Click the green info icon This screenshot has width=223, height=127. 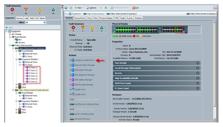pyautogui.click(x=106, y=8)
